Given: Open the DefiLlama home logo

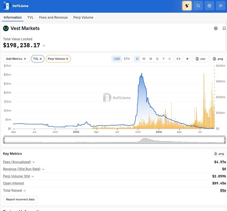Looking at the screenshot, I should tap(16, 6).
